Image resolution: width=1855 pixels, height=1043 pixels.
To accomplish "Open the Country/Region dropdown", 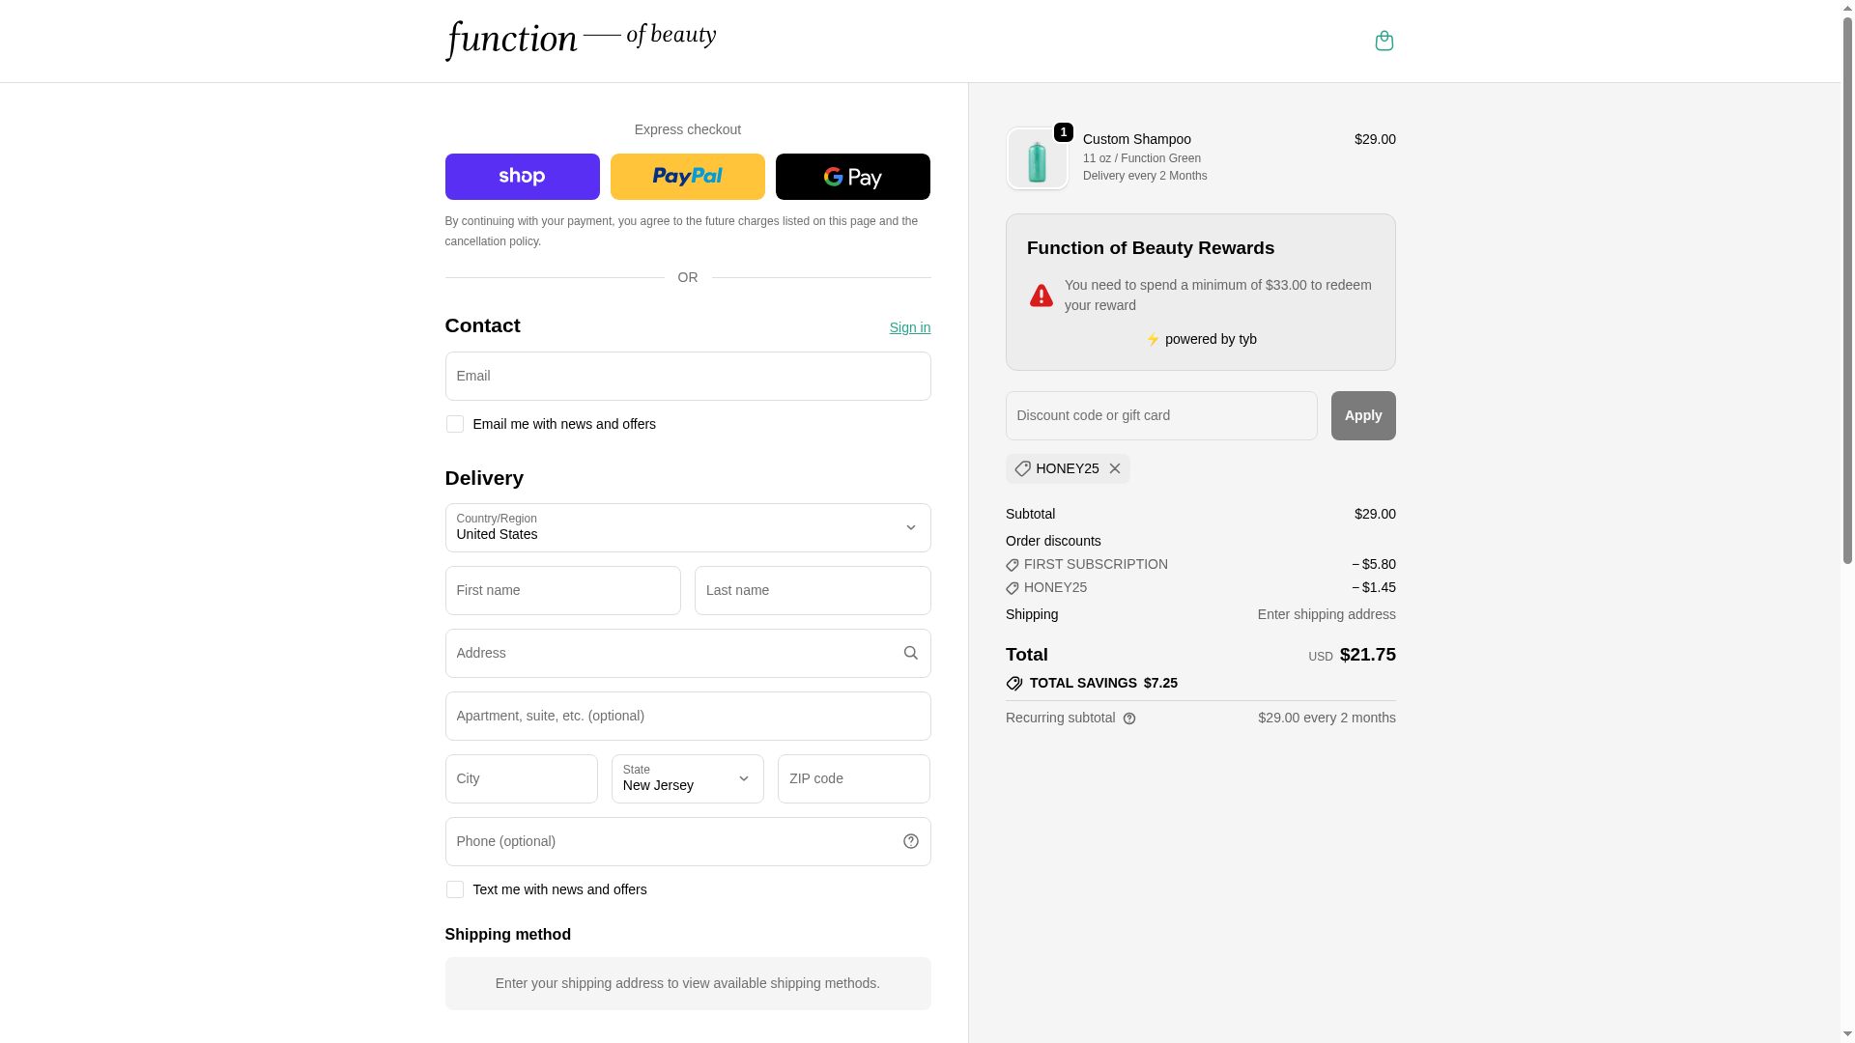I will click(x=687, y=527).
